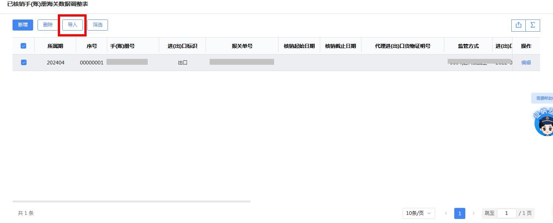Click the 报关单号 column header
The image size is (553, 223).
pyautogui.click(x=242, y=46)
